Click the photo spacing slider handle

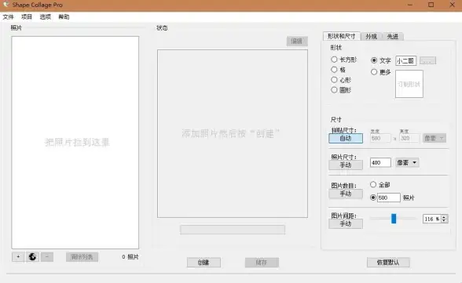(394, 219)
